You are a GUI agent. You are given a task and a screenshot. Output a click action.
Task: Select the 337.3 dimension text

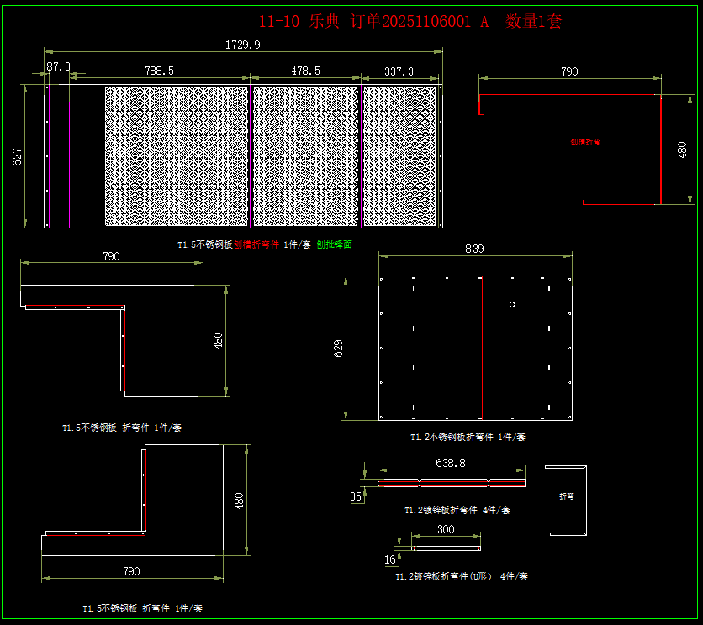tap(399, 71)
